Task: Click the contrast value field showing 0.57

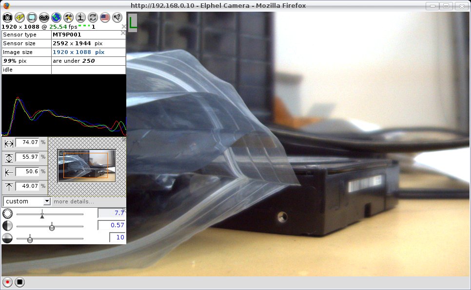Action: click(111, 225)
